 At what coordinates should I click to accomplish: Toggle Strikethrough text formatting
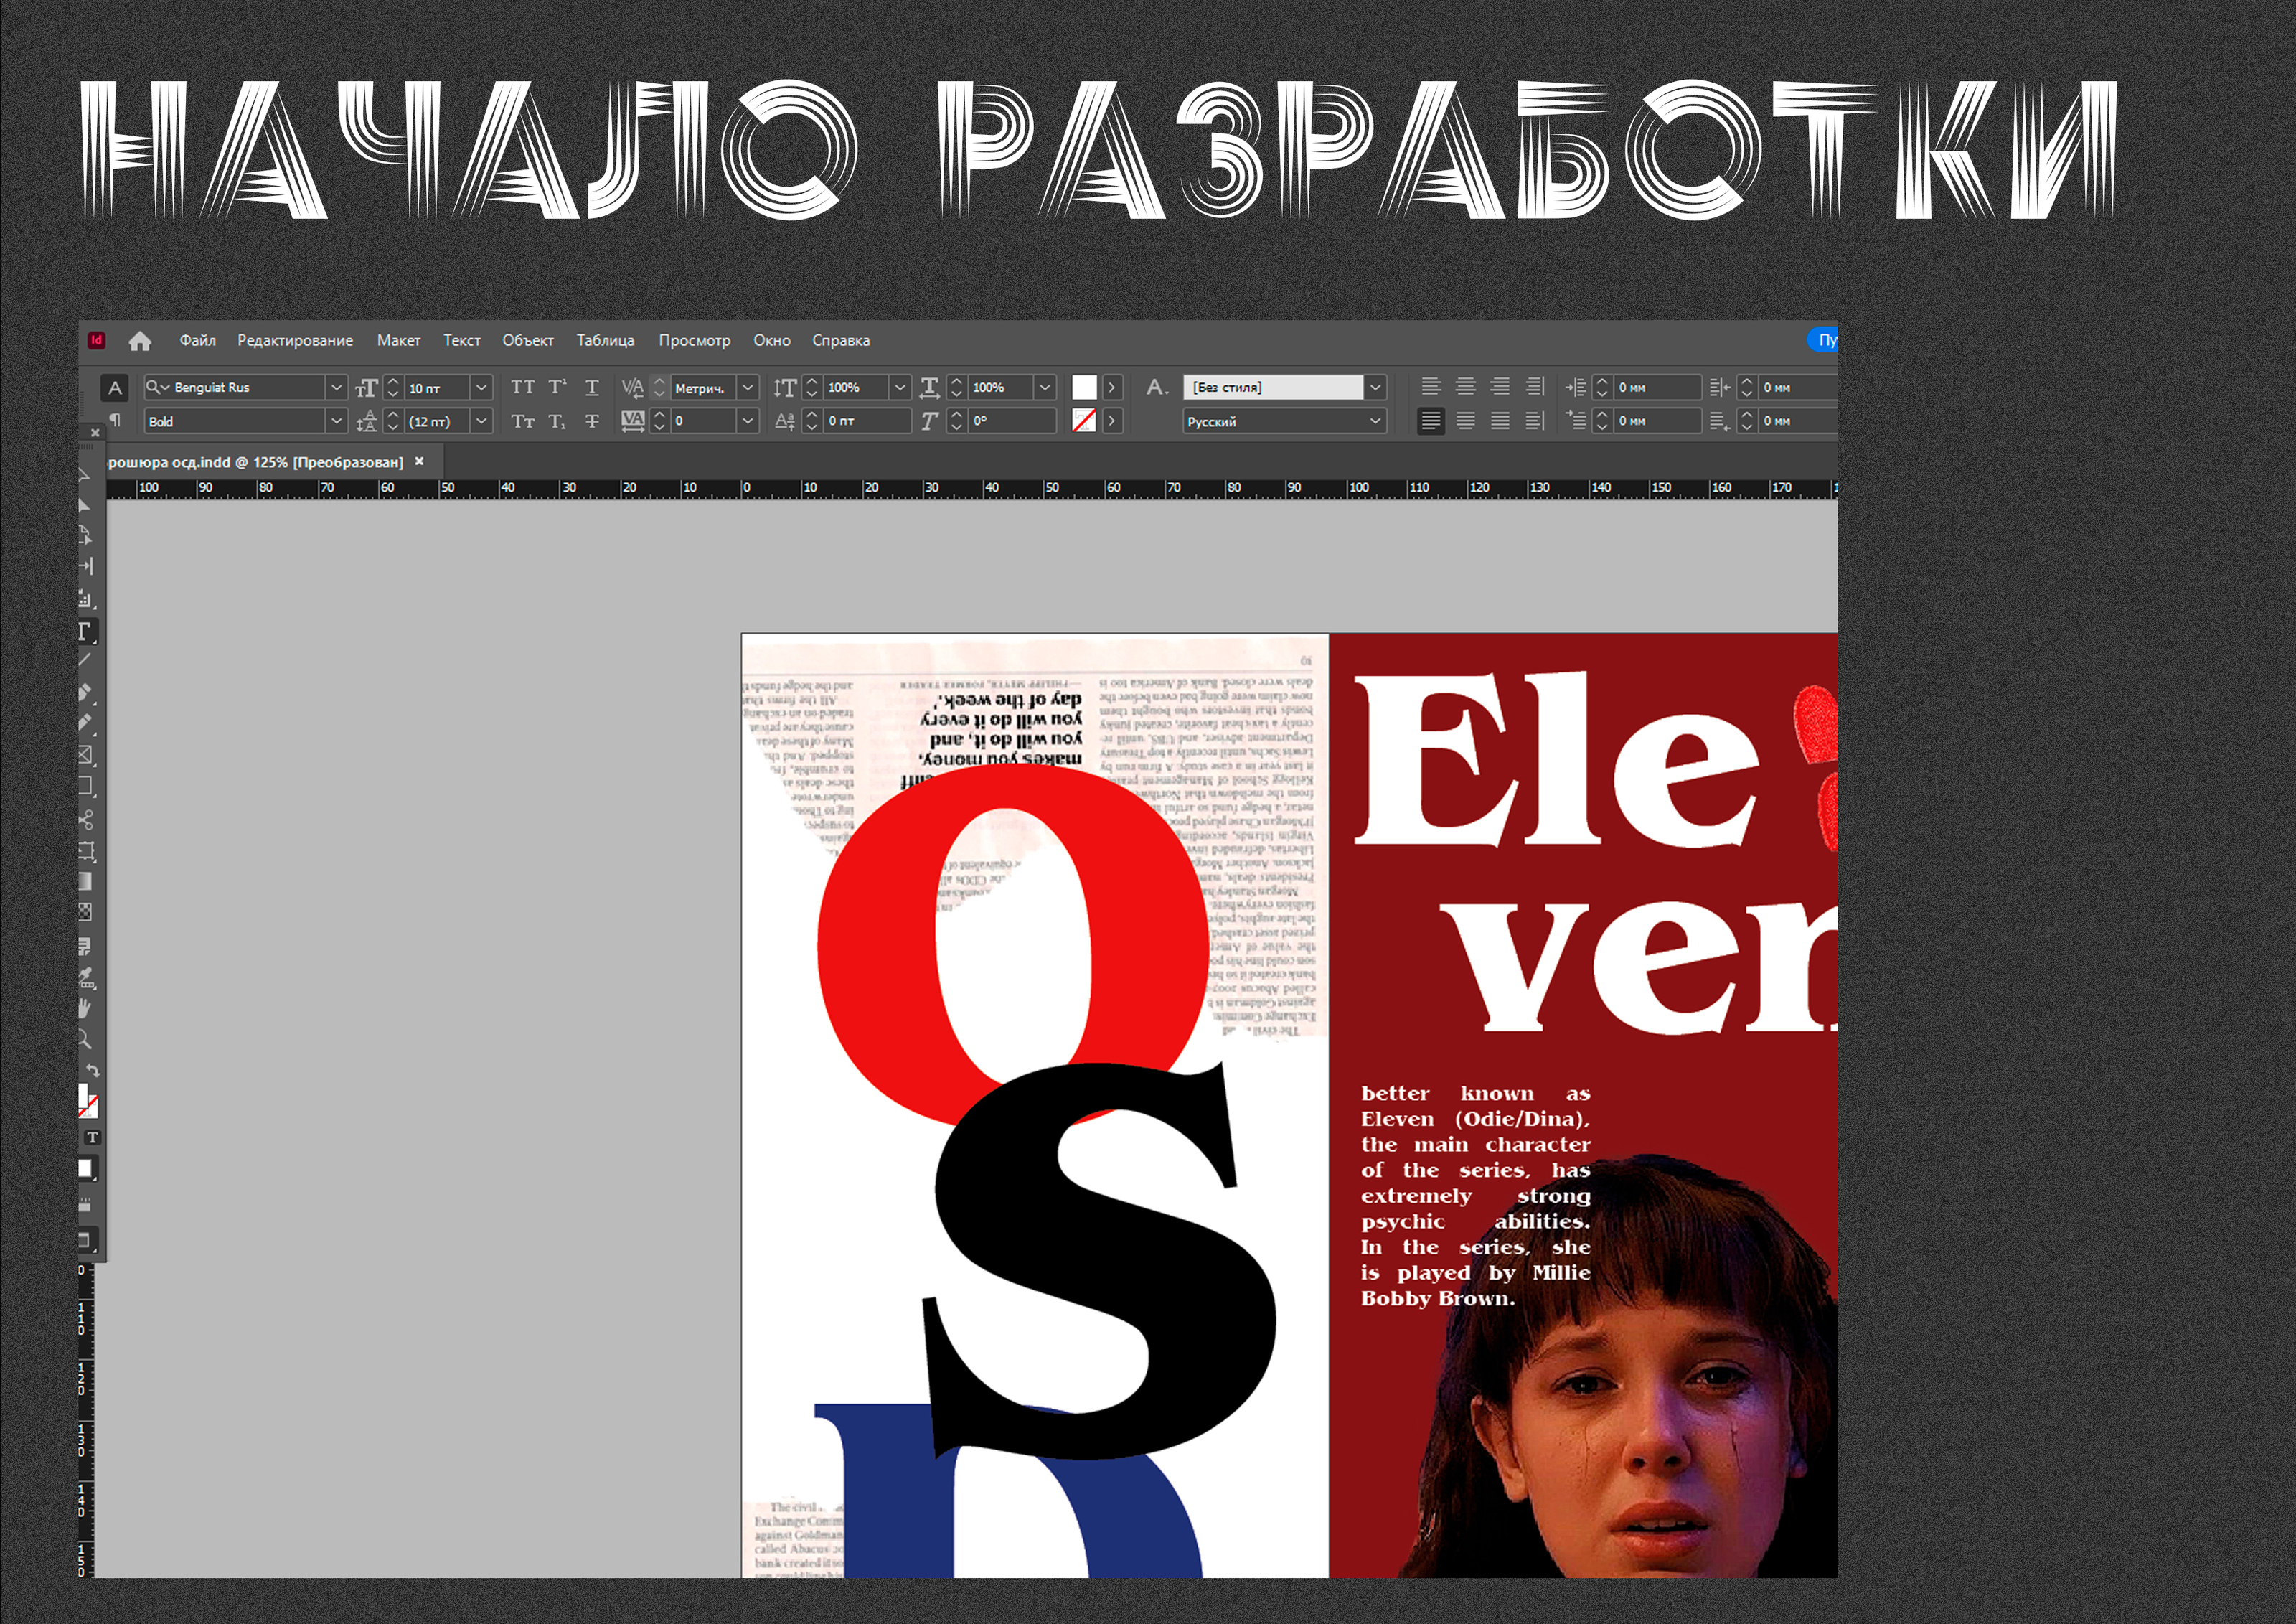[592, 421]
